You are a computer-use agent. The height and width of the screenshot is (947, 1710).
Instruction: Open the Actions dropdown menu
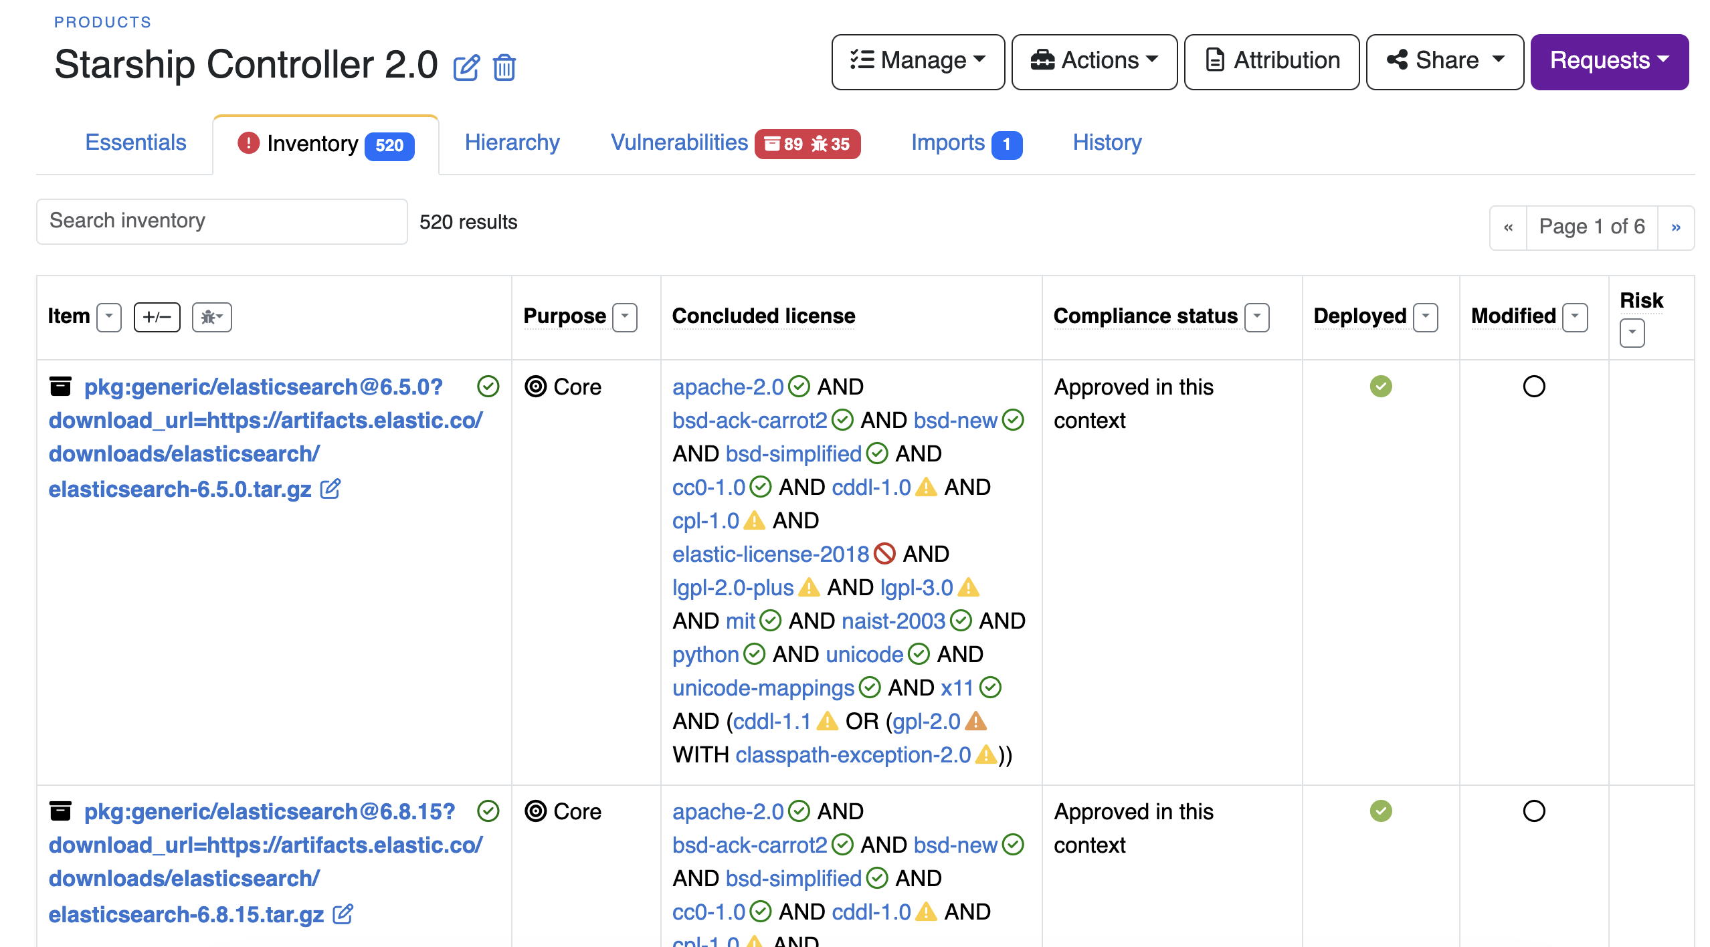(1095, 62)
